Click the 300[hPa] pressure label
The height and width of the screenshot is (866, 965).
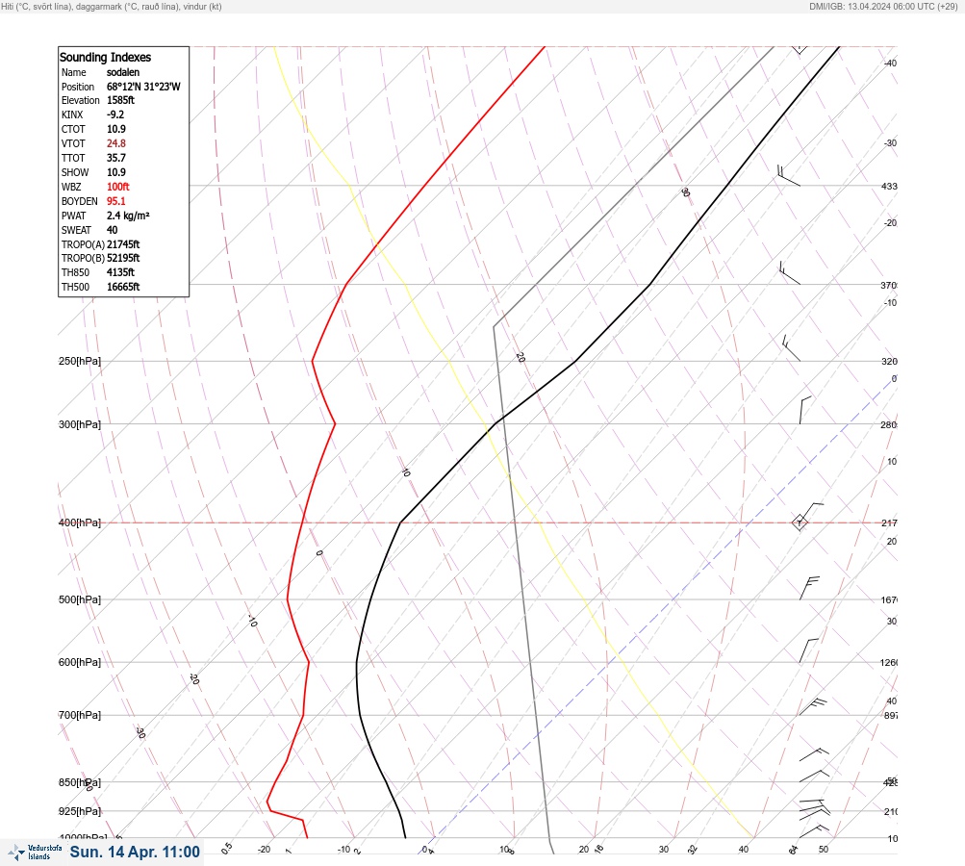point(80,424)
